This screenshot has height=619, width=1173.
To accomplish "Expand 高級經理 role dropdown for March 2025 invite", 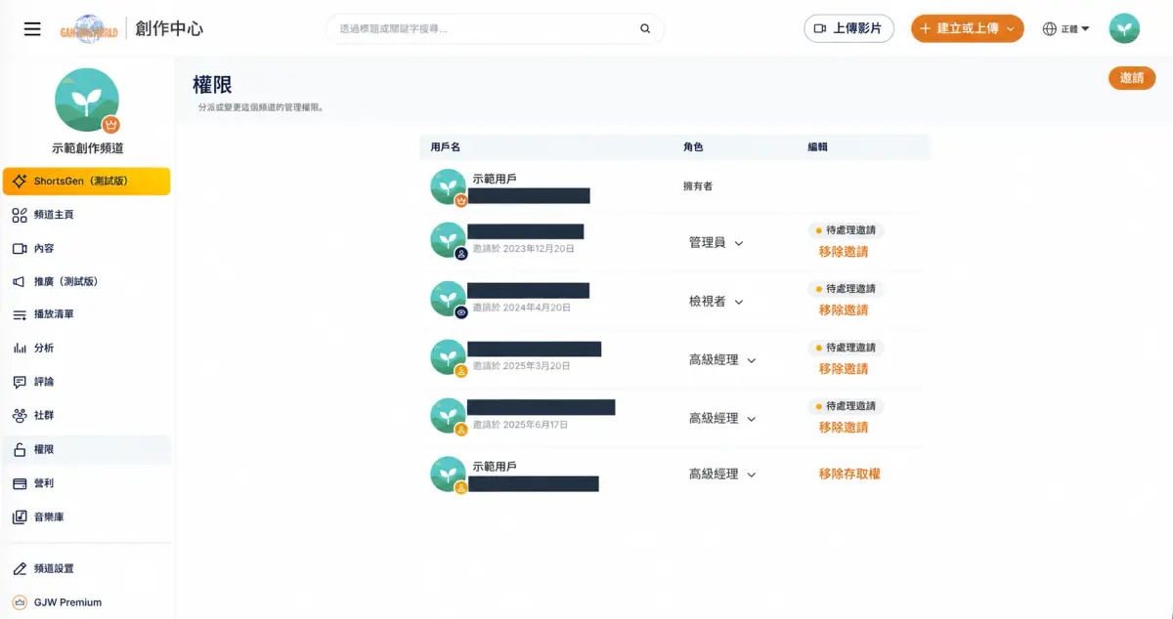I will 722,359.
